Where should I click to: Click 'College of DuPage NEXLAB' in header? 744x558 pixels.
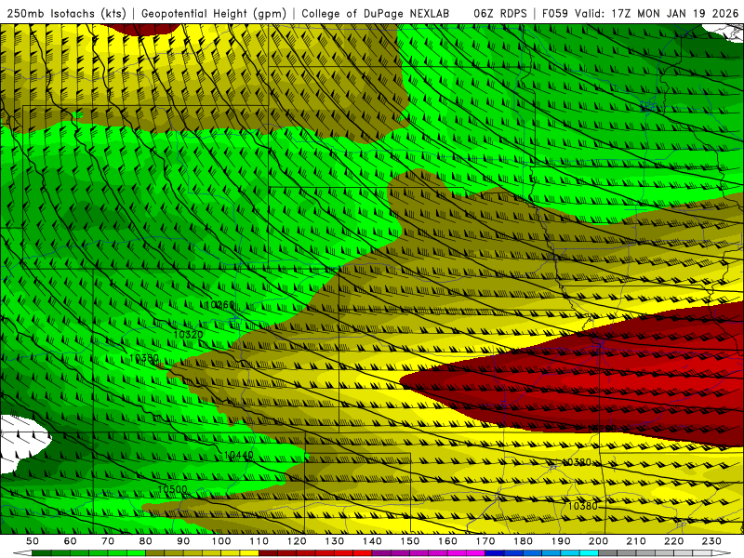coord(375,14)
